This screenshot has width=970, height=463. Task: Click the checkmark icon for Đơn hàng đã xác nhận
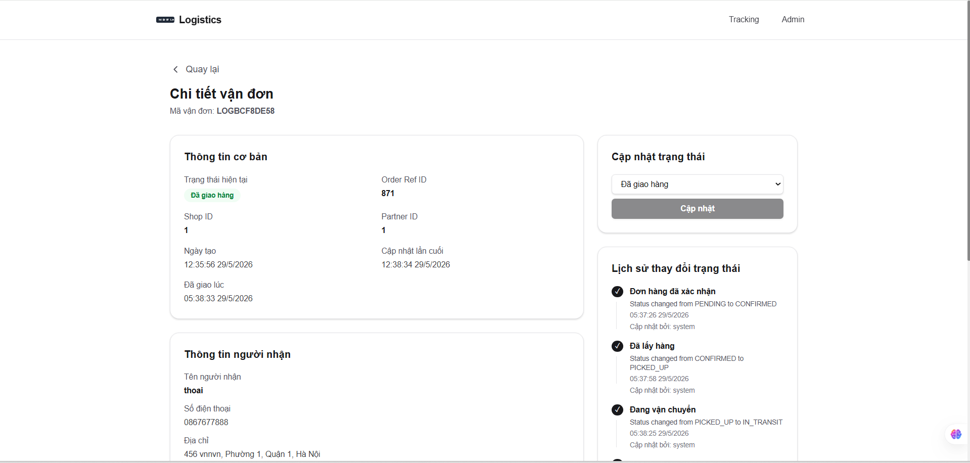click(x=617, y=292)
